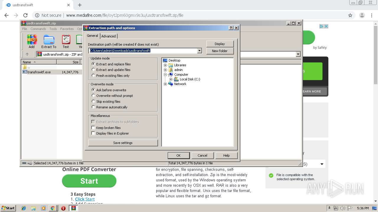This screenshot has height=212, width=378.
Task: Click the Start button
Action: [x=8, y=208]
